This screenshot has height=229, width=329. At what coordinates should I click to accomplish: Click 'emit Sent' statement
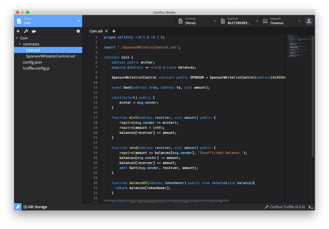pos(158,168)
